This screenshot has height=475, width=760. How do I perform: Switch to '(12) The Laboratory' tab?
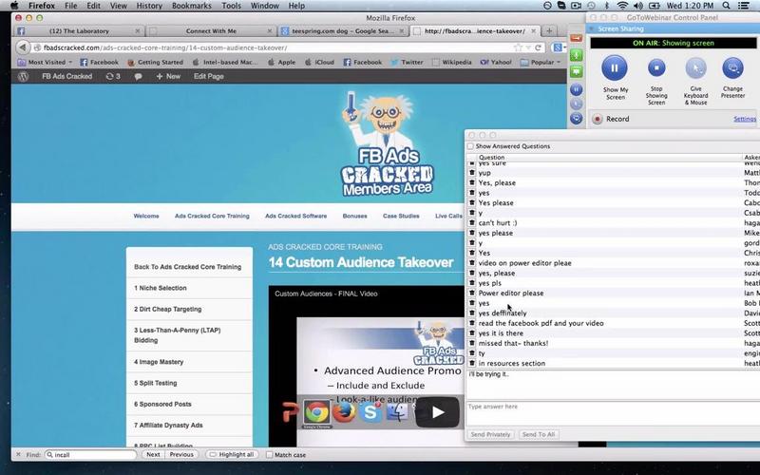(x=79, y=31)
